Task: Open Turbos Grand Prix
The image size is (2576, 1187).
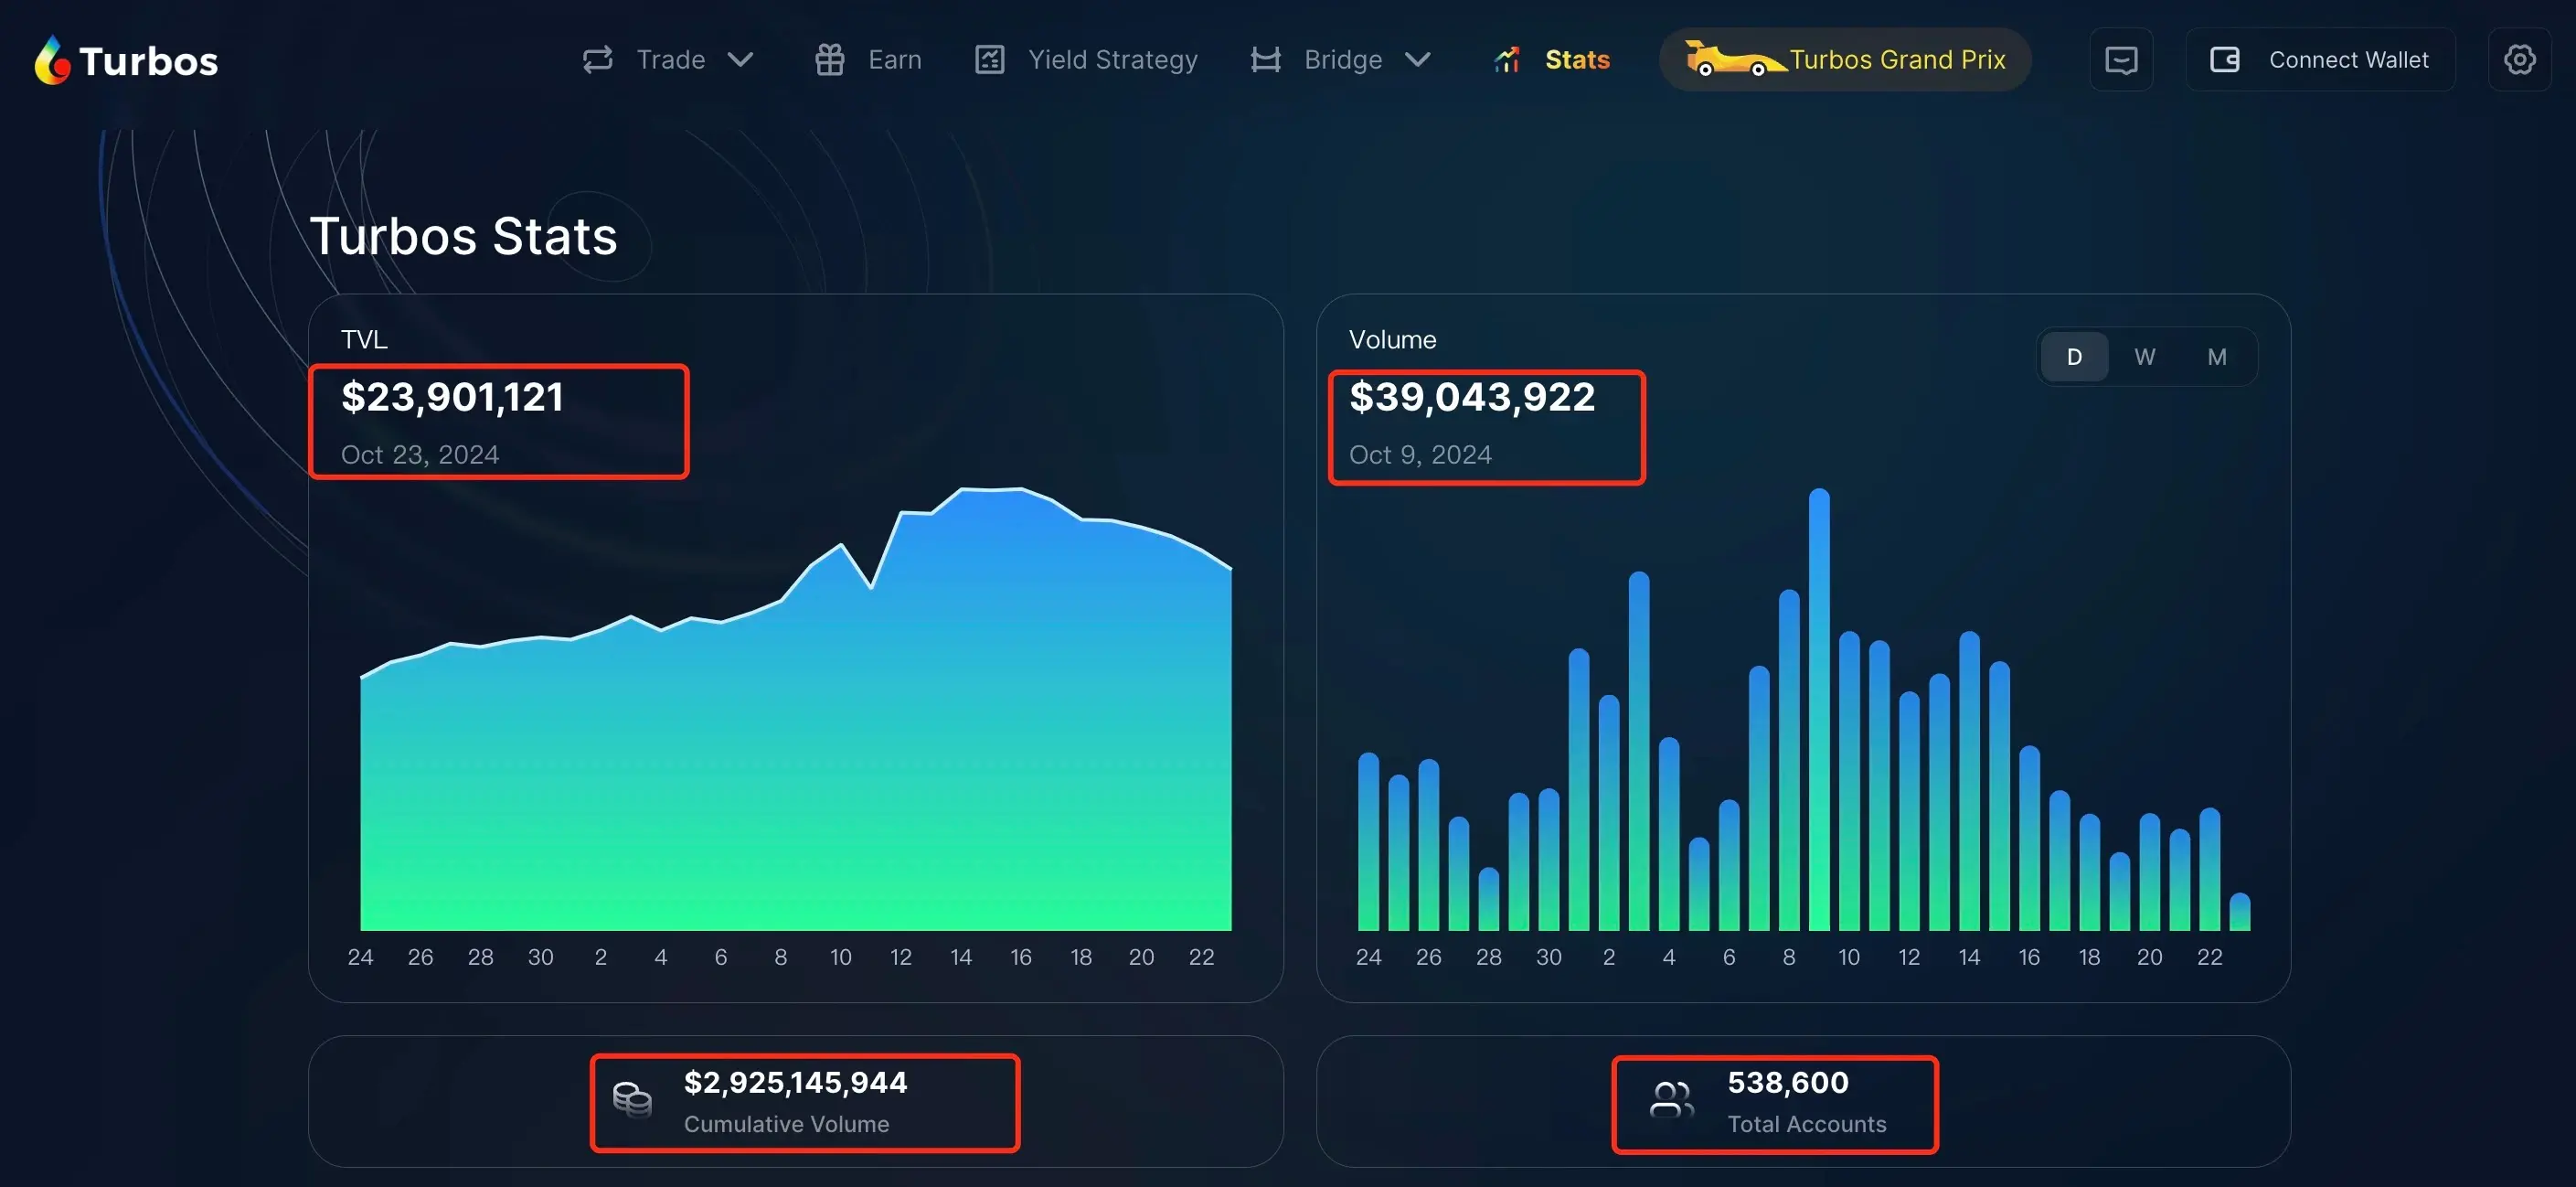Action: tap(1845, 60)
